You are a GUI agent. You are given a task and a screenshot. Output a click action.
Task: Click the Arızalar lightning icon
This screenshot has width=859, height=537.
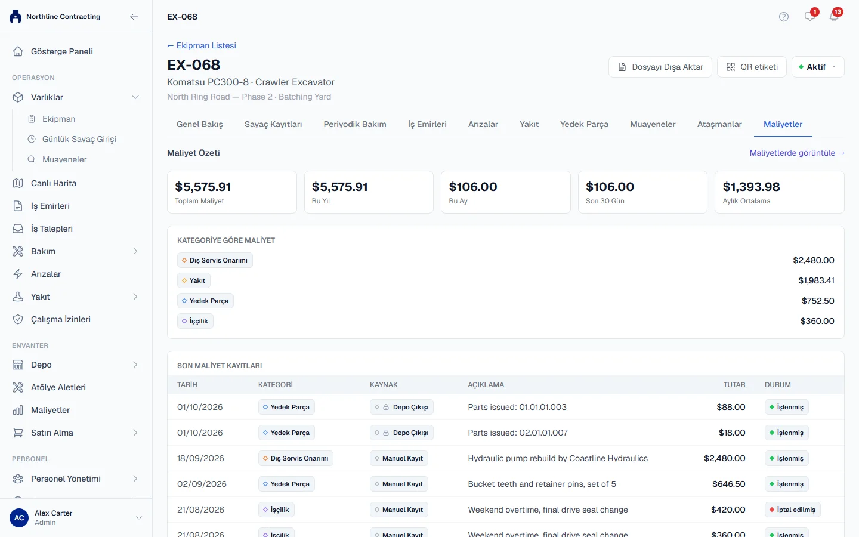[x=18, y=274]
